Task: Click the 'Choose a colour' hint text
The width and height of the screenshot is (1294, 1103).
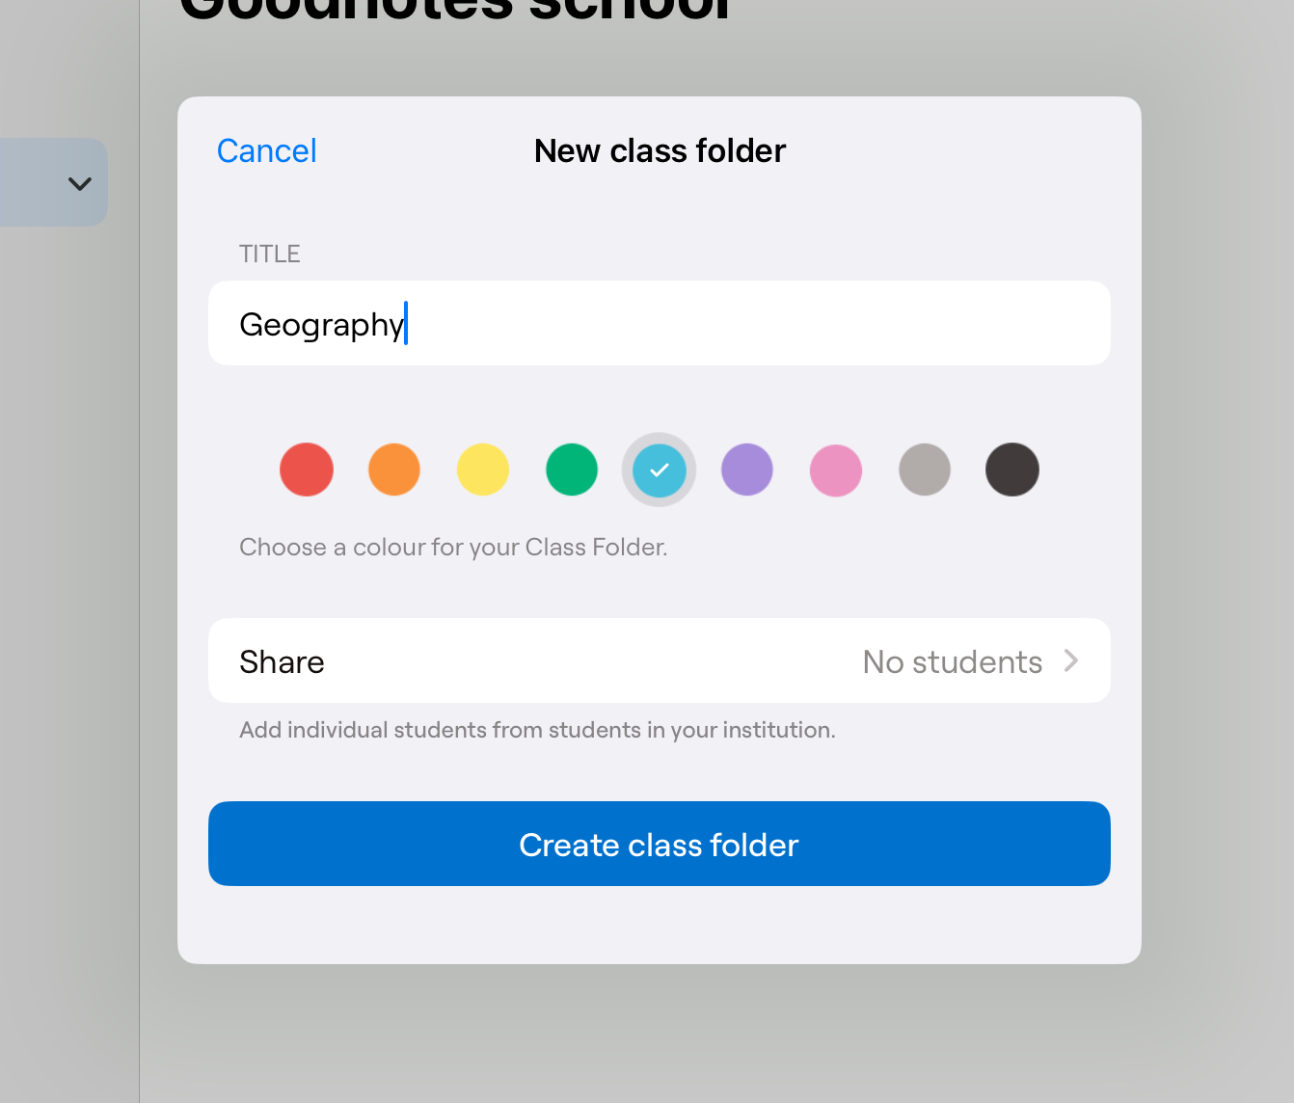Action: click(453, 548)
